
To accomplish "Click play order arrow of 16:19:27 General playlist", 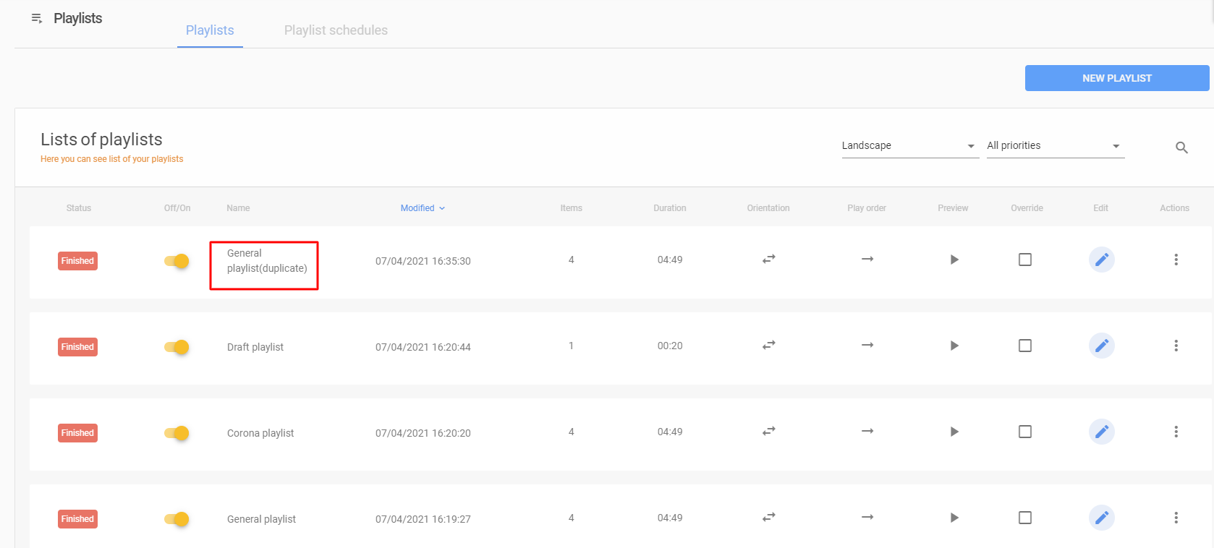I will tap(867, 517).
